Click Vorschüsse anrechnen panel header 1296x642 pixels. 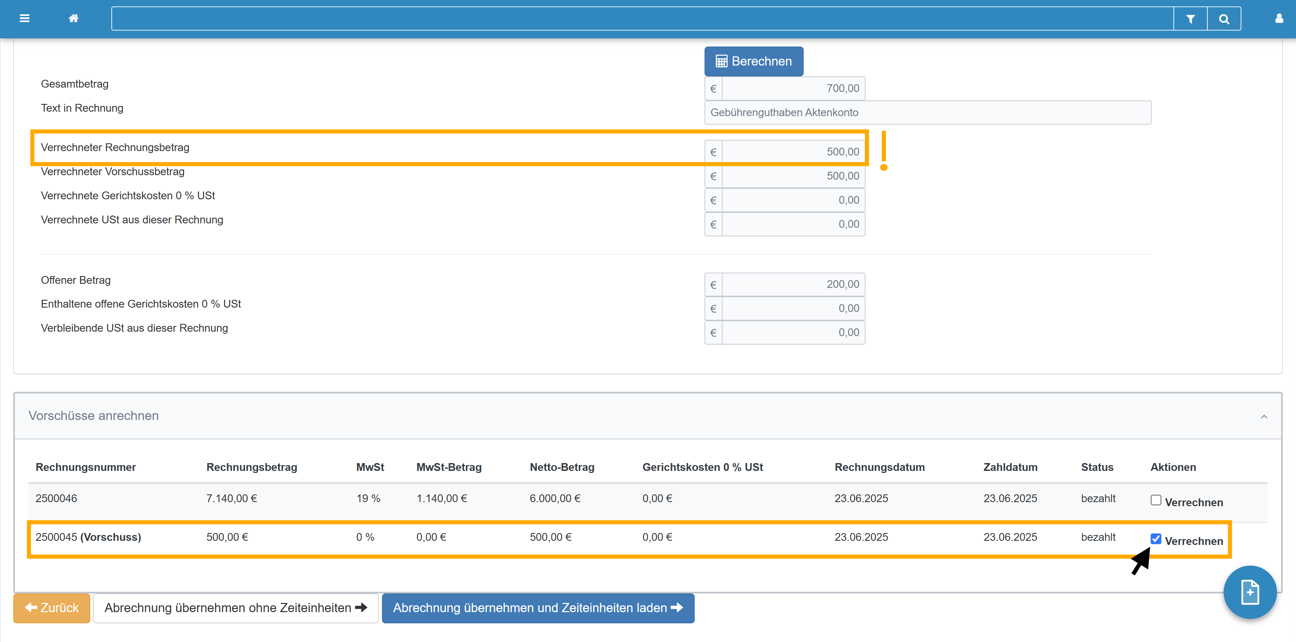pyautogui.click(x=94, y=416)
